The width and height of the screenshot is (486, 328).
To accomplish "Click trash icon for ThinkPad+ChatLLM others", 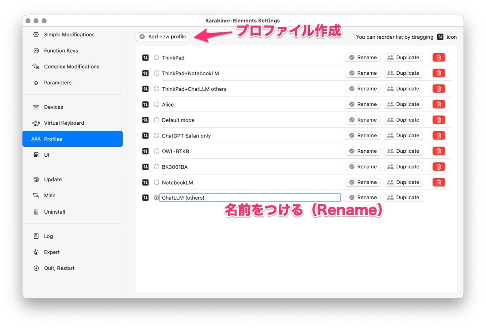I will tap(439, 88).
